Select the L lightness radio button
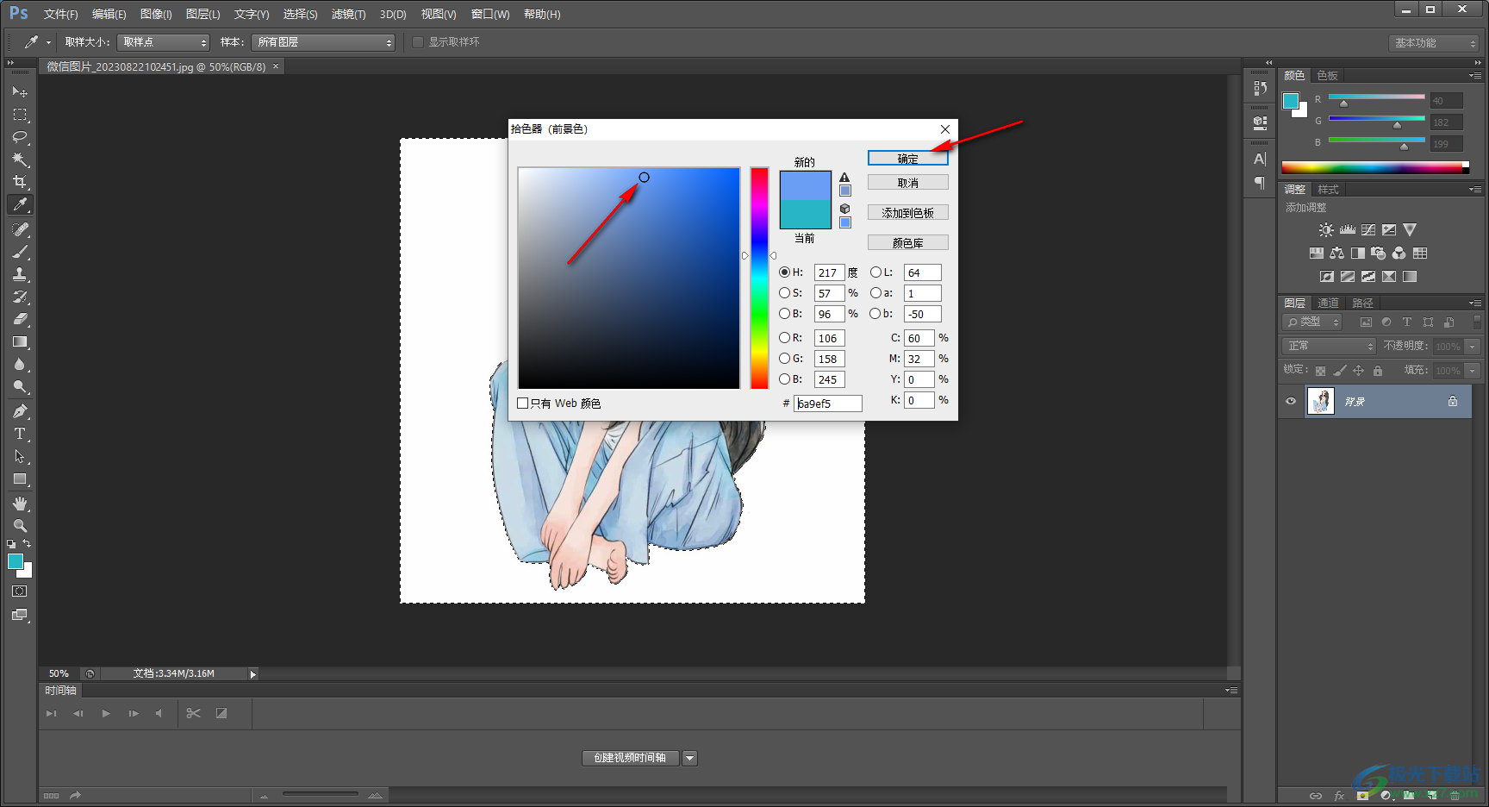1489x807 pixels. (875, 272)
